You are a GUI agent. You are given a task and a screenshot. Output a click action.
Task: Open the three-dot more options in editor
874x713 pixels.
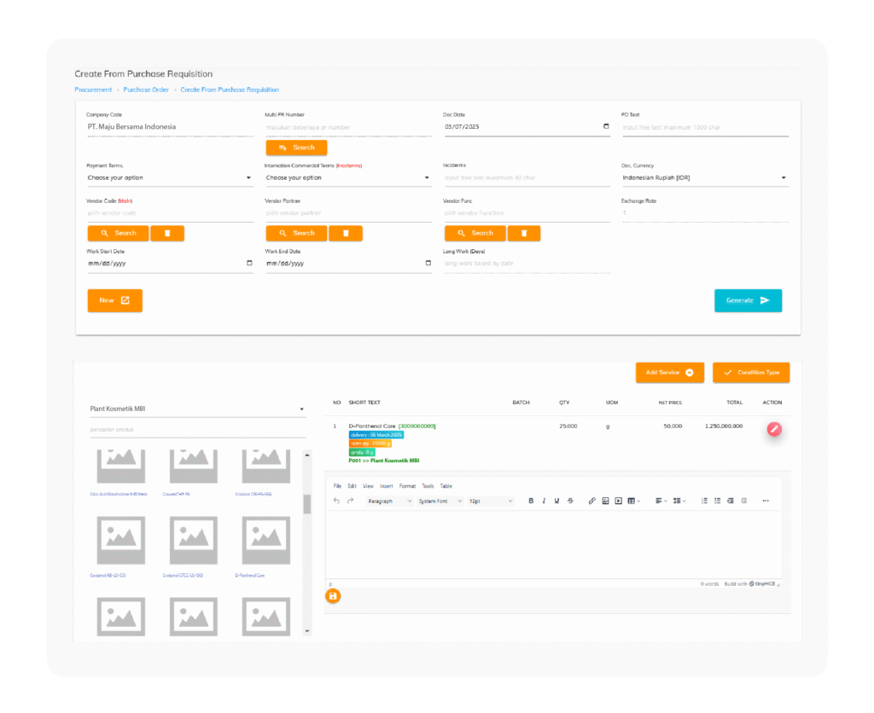click(x=765, y=501)
